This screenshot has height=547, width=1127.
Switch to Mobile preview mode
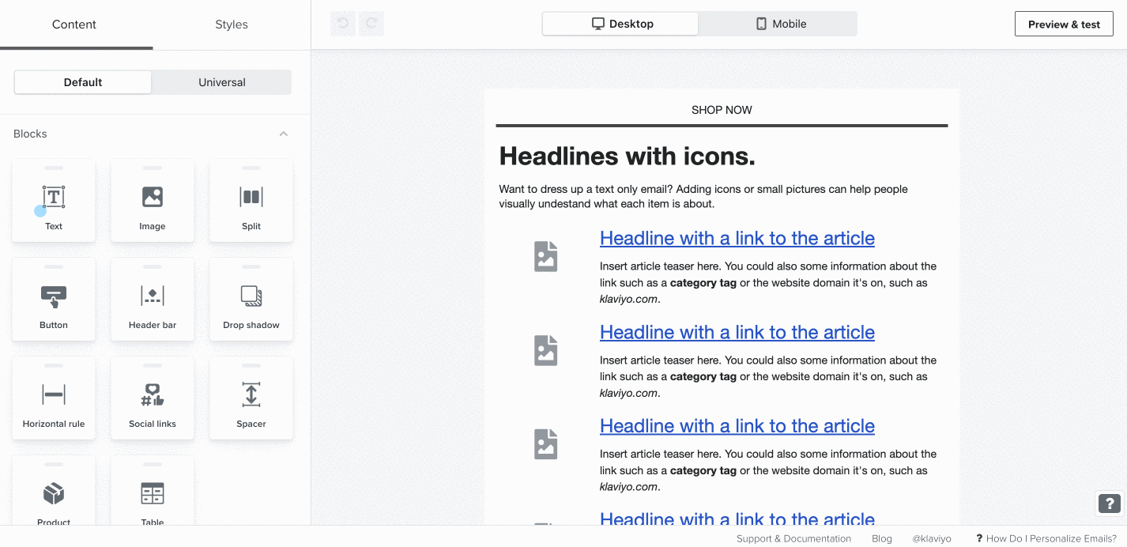[x=779, y=24]
